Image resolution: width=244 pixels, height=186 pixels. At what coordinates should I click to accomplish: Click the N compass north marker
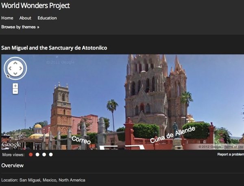point(8,76)
